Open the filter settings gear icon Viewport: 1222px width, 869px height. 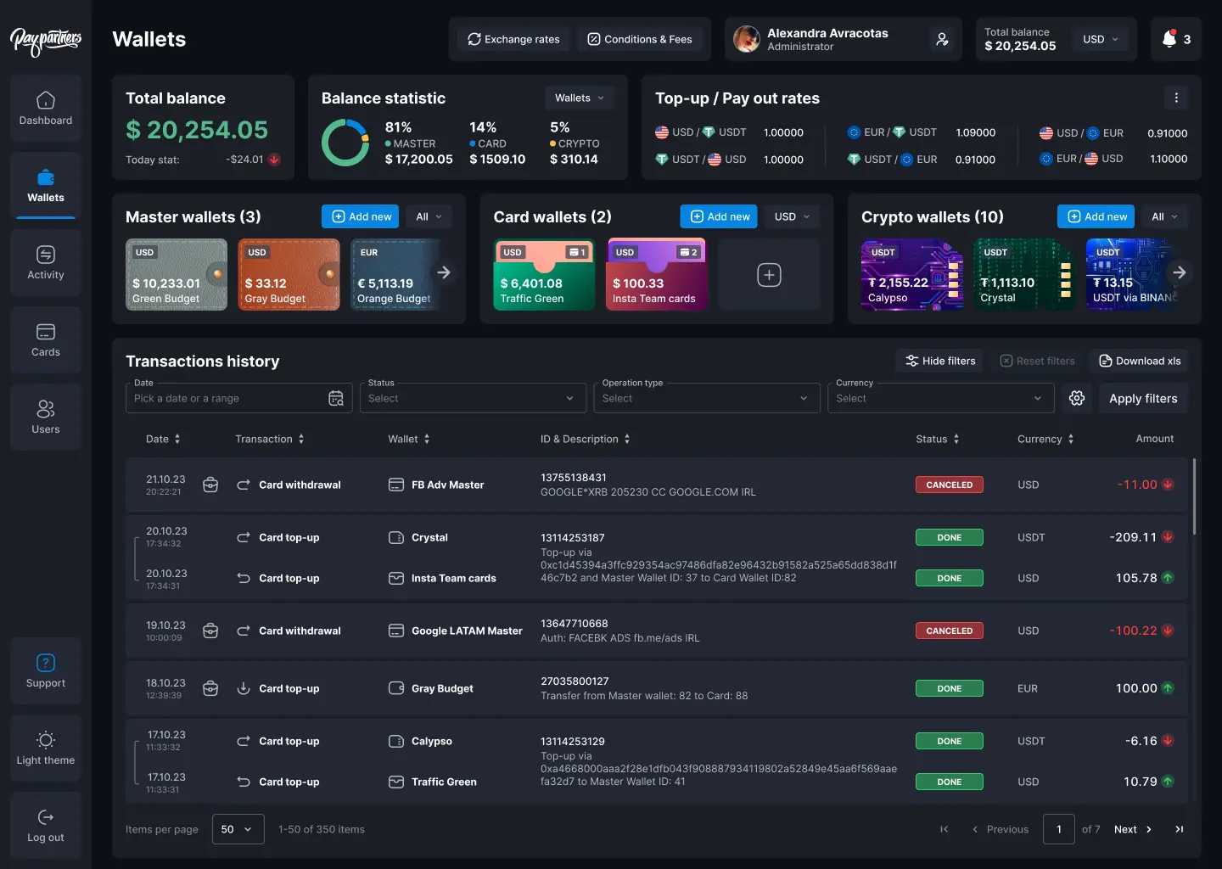pyautogui.click(x=1077, y=398)
